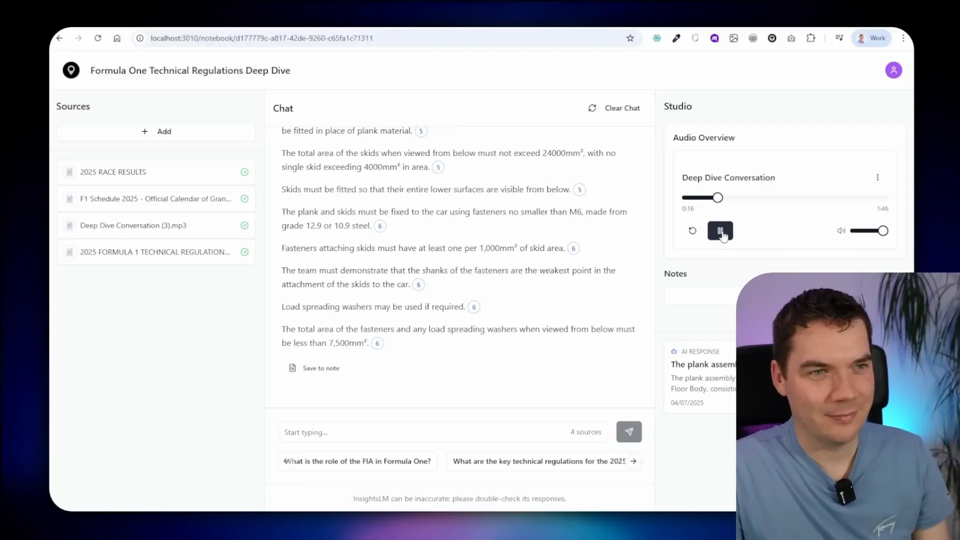The width and height of the screenshot is (960, 540).
Task: Clear the chat conversation
Action: coord(614,108)
